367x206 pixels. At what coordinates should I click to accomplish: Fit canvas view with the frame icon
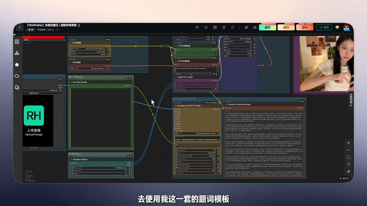pos(348,157)
